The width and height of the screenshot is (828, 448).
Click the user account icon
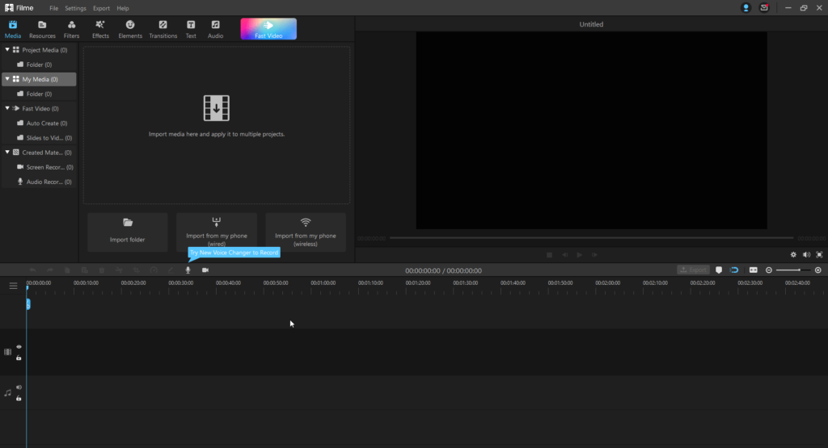(x=746, y=8)
